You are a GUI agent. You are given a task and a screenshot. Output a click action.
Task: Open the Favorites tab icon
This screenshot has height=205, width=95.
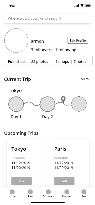pos(67,192)
